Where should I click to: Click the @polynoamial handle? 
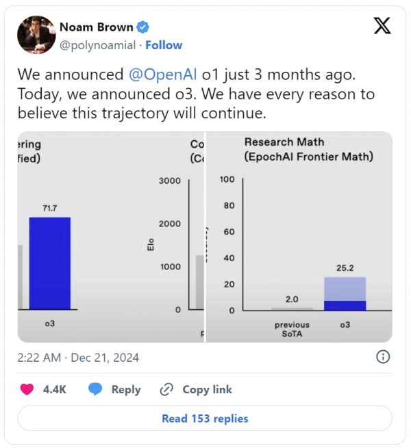99,45
